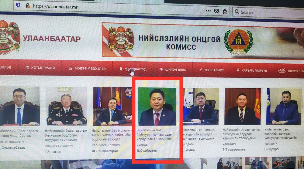304x169 pixels.
Task: Click Нийслэлийн Засаг дарга title text
Action: click(19, 131)
